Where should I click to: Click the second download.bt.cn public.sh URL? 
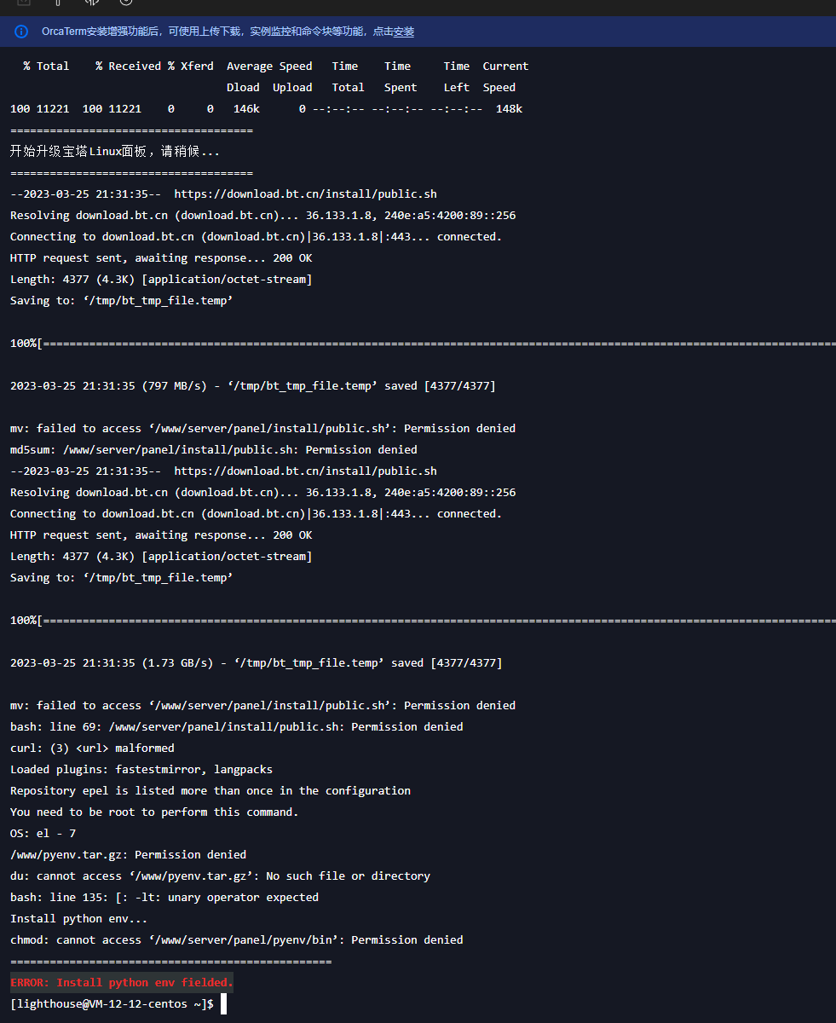click(305, 471)
